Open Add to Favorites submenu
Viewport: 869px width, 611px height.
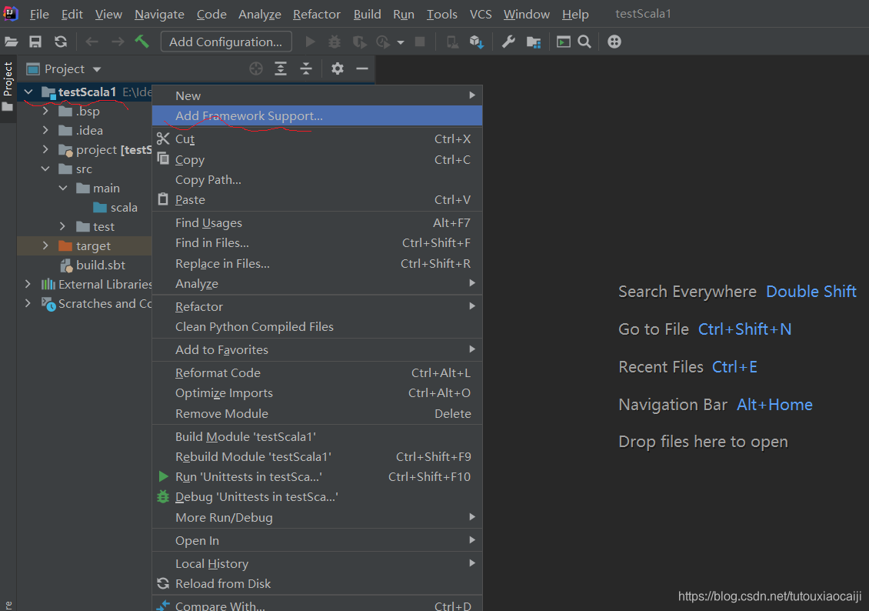[x=317, y=350]
